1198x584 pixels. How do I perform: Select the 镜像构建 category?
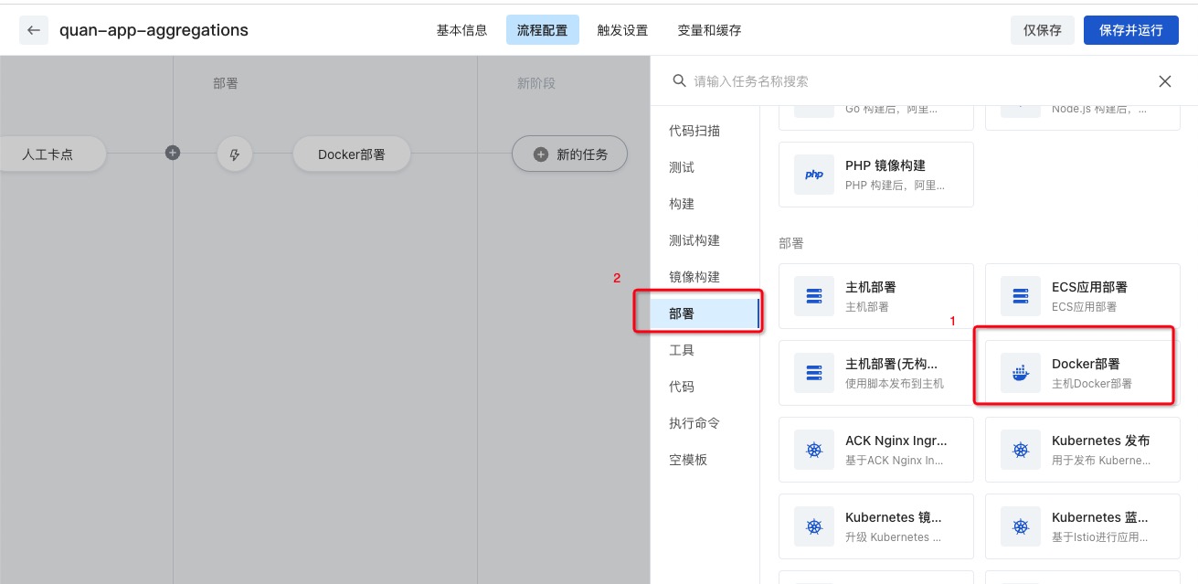(x=694, y=277)
